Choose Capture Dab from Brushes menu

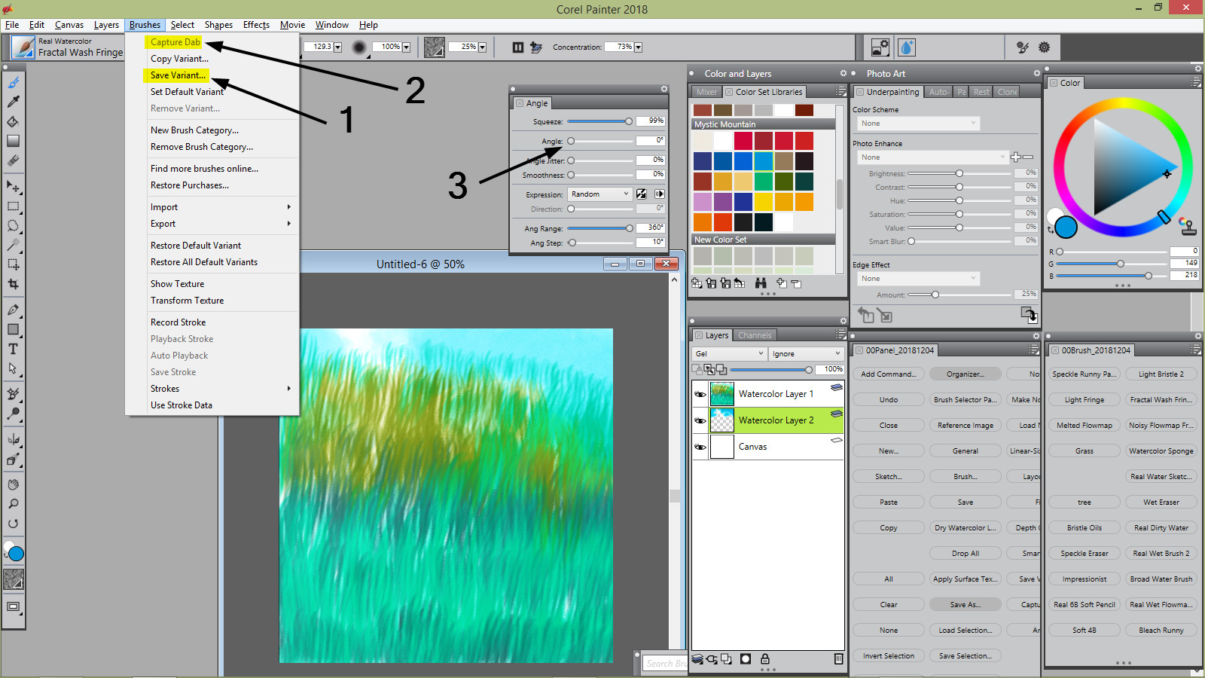click(x=175, y=42)
